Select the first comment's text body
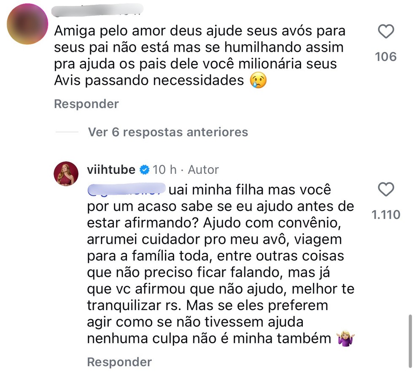 [x=198, y=55]
